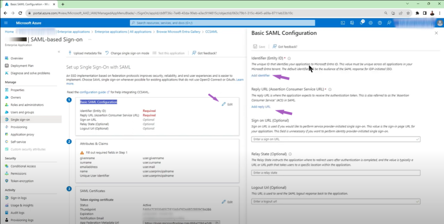Open the Azure account avatar
The width and height of the screenshot is (444, 224).
pyautogui.click(x=440, y=23)
